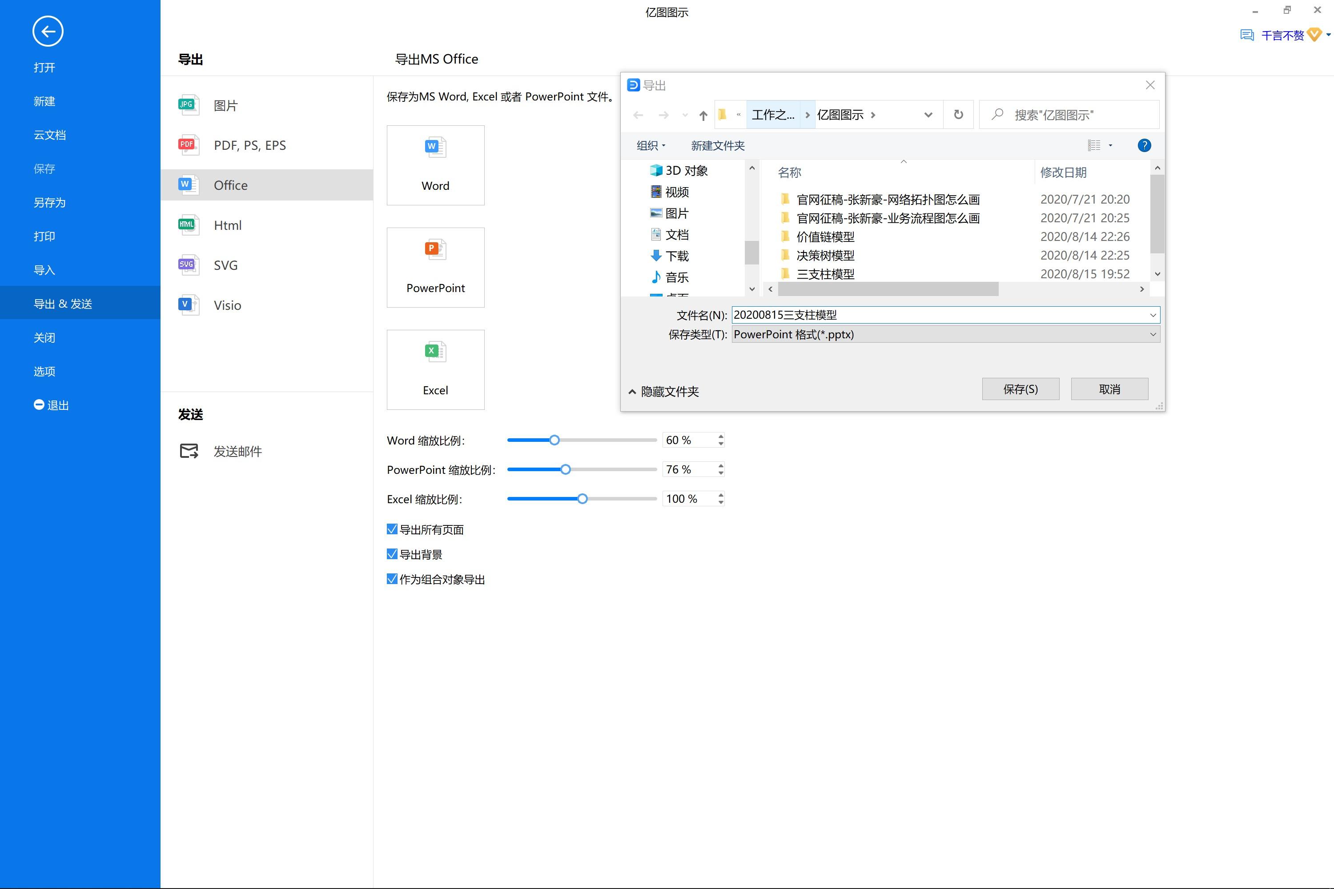The image size is (1334, 889).
Task: Select the JPG 图片 export option
Action: [226, 105]
